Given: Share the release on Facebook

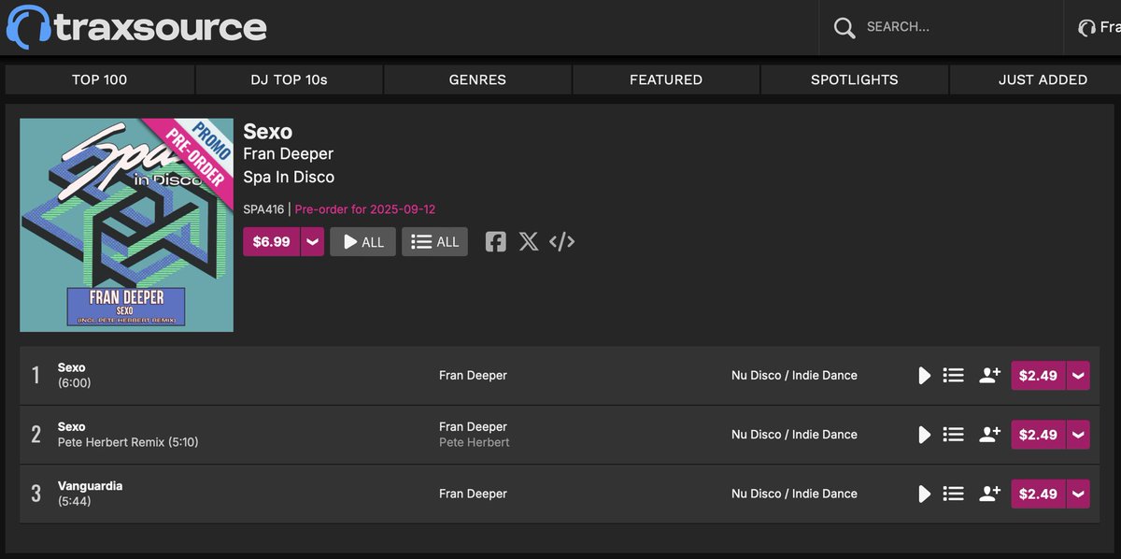Looking at the screenshot, I should (x=496, y=242).
